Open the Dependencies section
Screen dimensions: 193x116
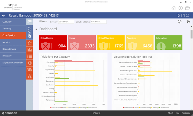pyautogui.click(x=13, y=49)
